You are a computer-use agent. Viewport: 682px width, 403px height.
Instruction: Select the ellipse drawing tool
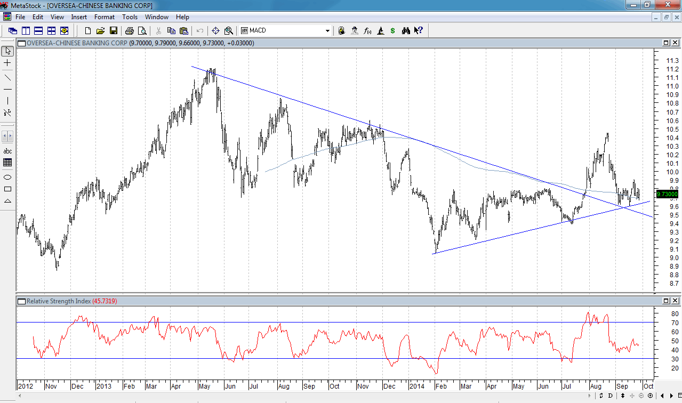pos(7,177)
